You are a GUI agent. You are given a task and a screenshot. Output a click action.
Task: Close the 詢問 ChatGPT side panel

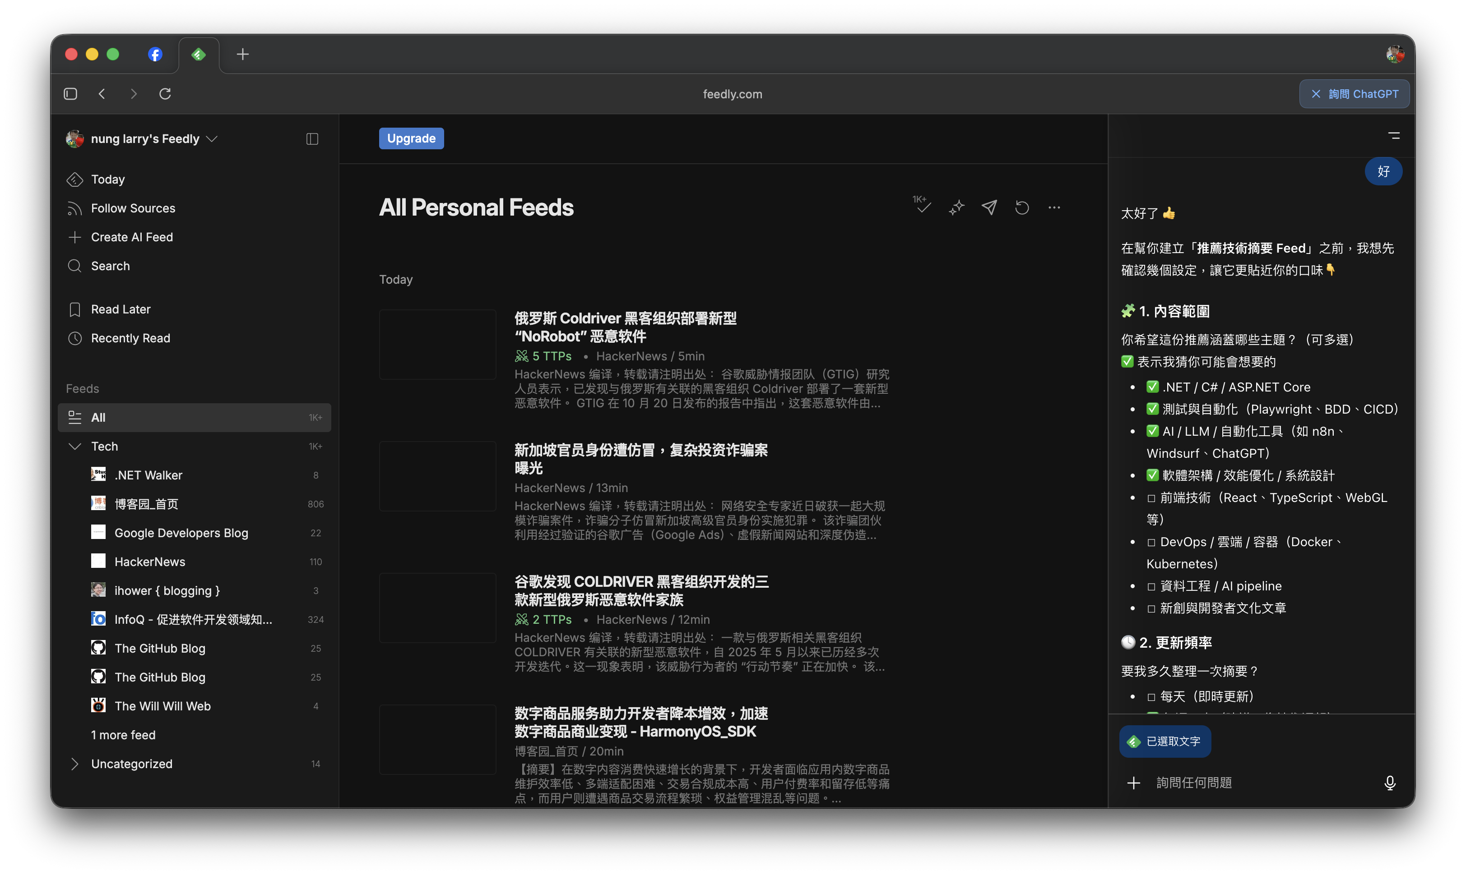click(1316, 94)
